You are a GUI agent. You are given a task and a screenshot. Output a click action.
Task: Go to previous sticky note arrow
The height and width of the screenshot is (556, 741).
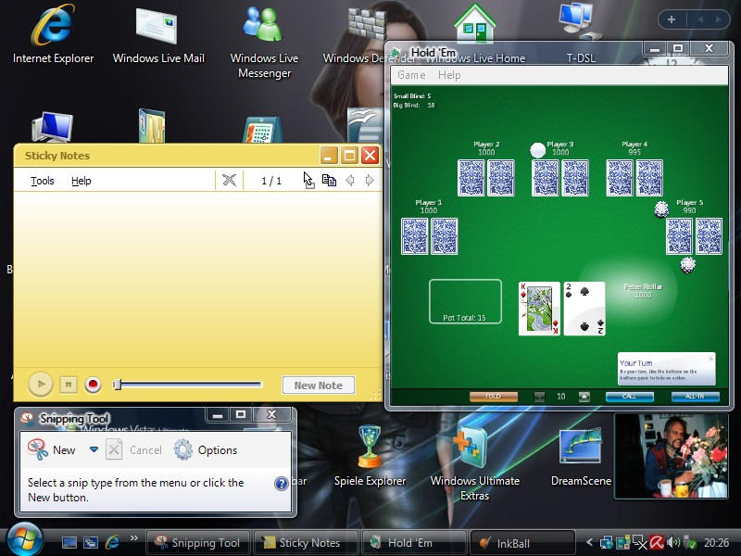pos(350,180)
